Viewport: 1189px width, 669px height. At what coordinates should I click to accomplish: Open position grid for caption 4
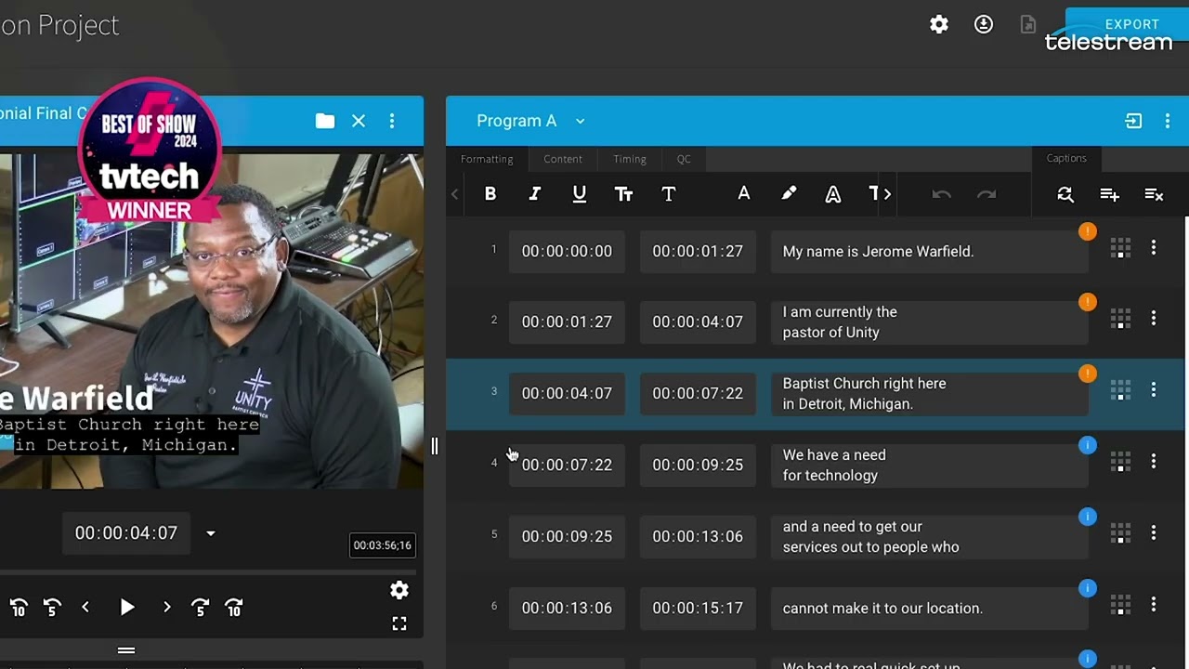point(1121,462)
